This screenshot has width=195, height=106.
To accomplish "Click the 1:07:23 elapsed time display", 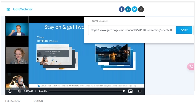I will [28, 91].
